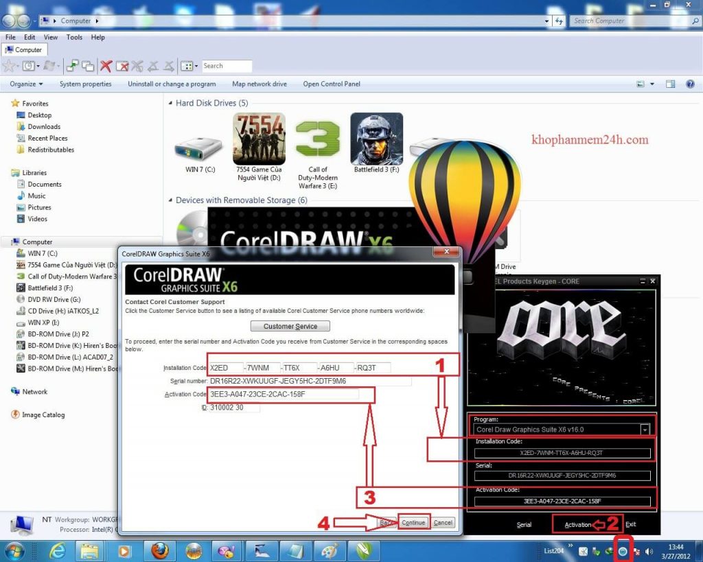This screenshot has height=562, width=703.
Task: Open the Help question mark icon
Action: pos(690,84)
